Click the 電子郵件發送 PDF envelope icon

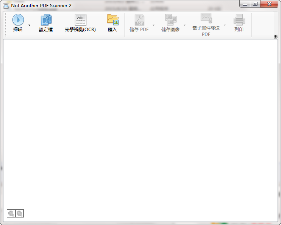click(x=206, y=18)
